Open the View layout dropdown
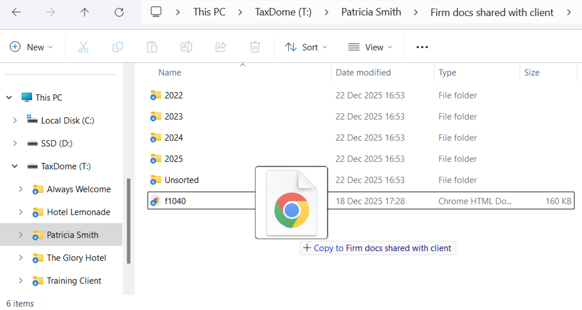Image resolution: width=582 pixels, height=310 pixels. 370,47
